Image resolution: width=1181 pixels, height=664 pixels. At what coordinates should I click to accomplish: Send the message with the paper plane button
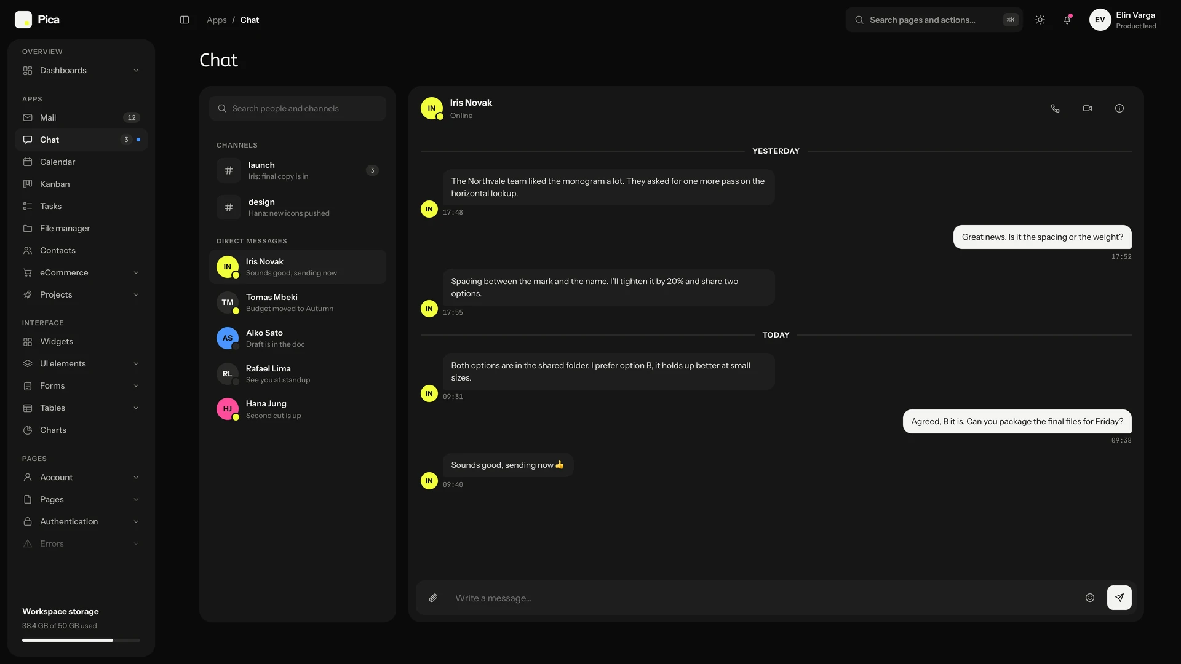1119,598
